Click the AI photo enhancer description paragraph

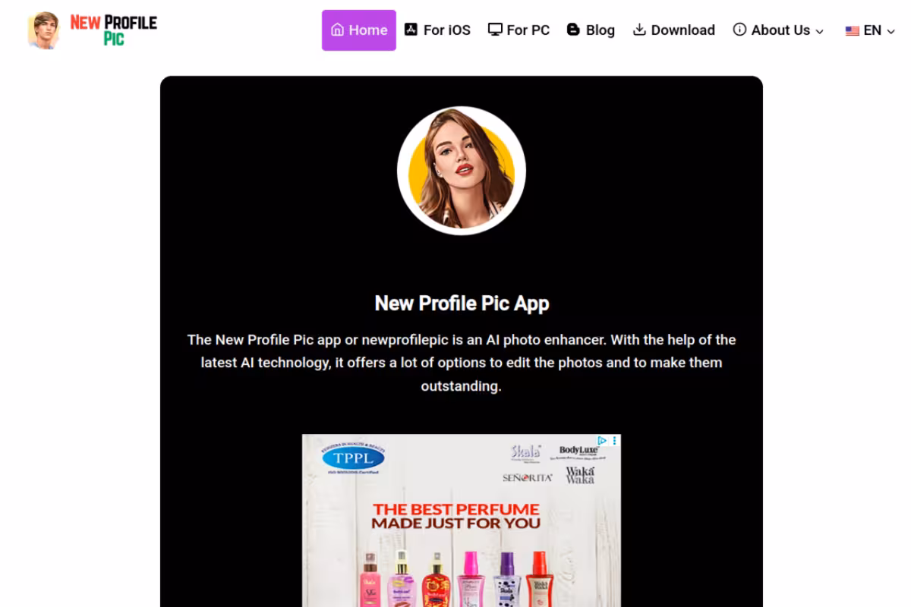click(462, 363)
